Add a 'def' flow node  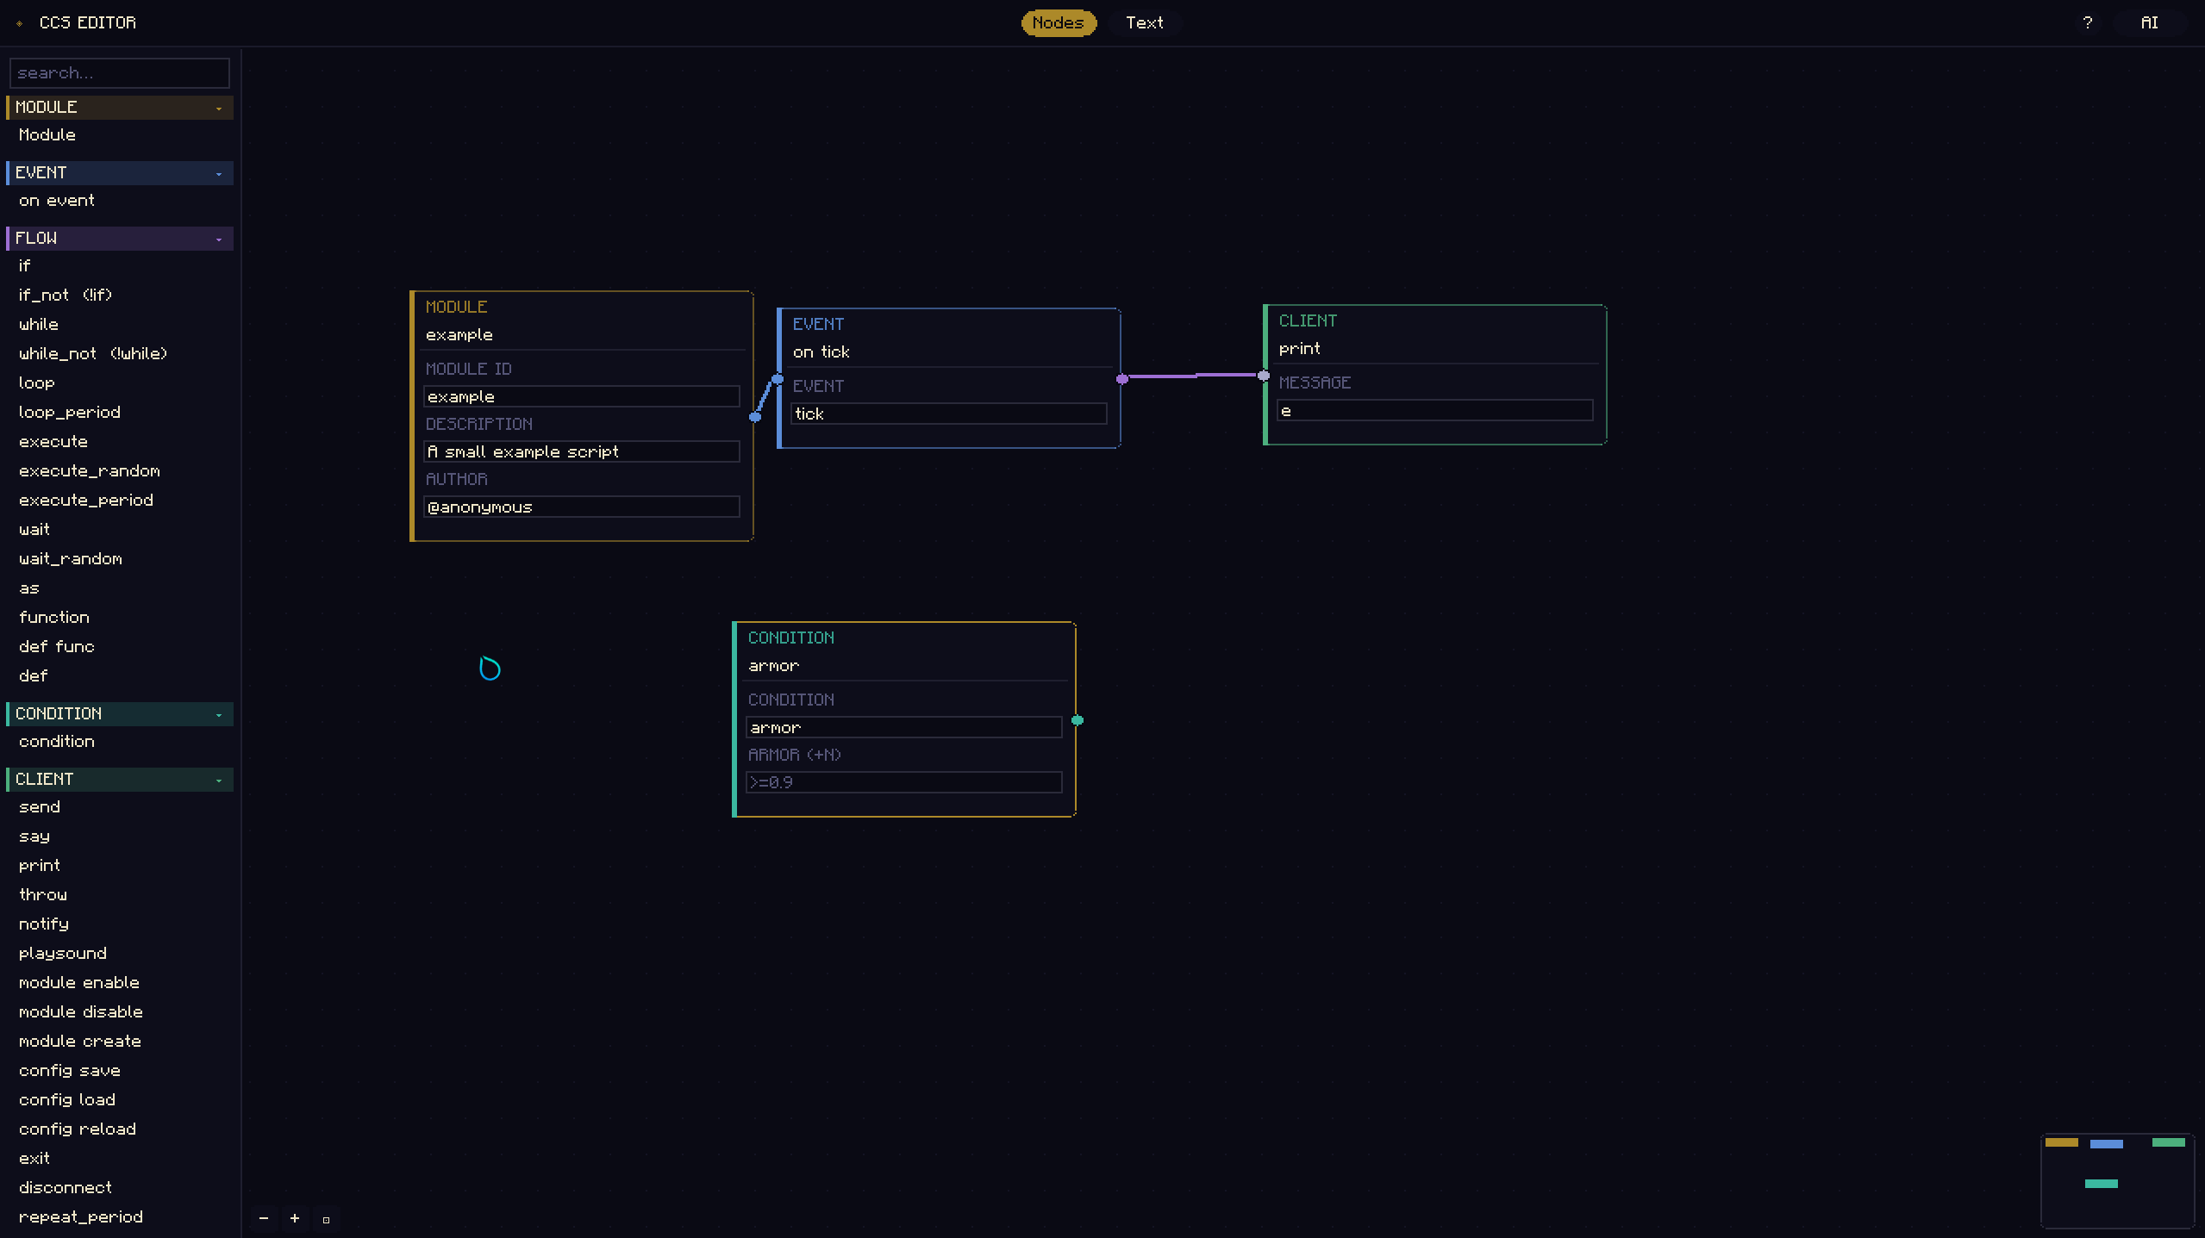click(x=120, y=676)
